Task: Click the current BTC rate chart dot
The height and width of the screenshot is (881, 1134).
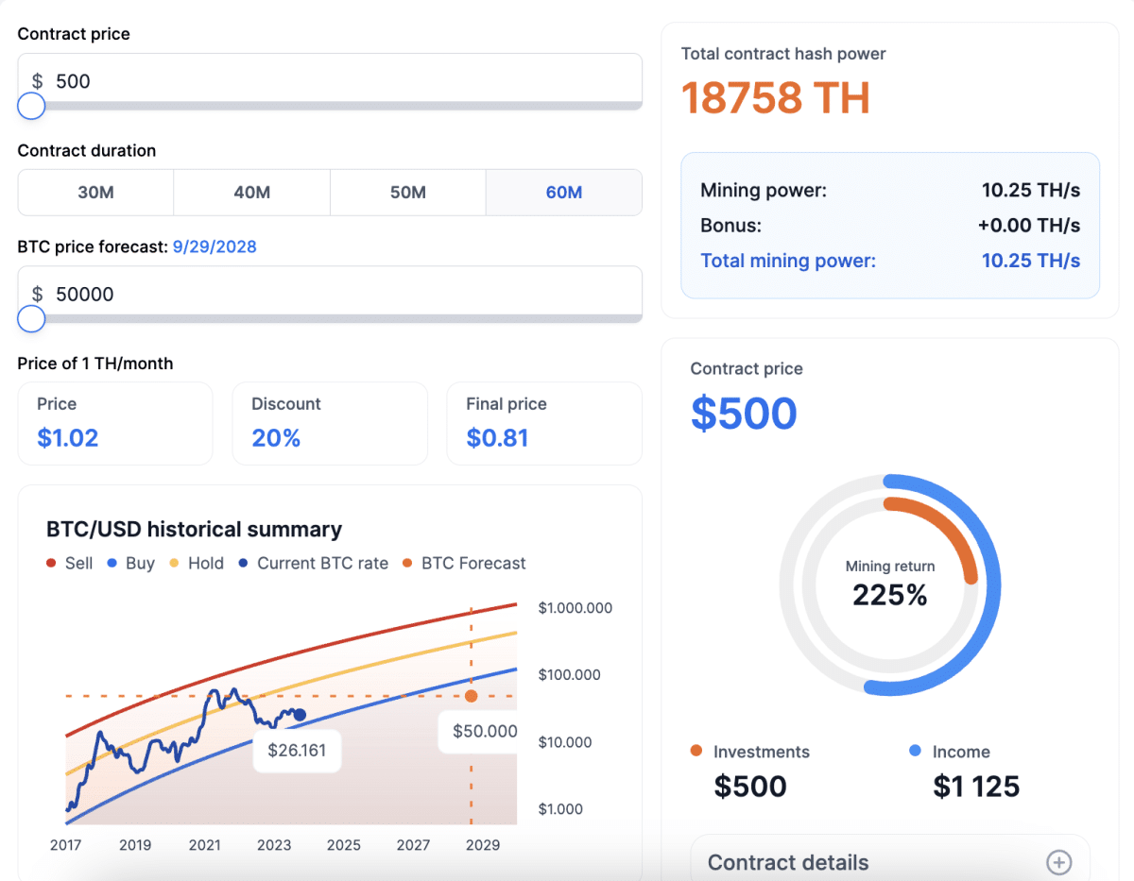Action: coord(300,715)
